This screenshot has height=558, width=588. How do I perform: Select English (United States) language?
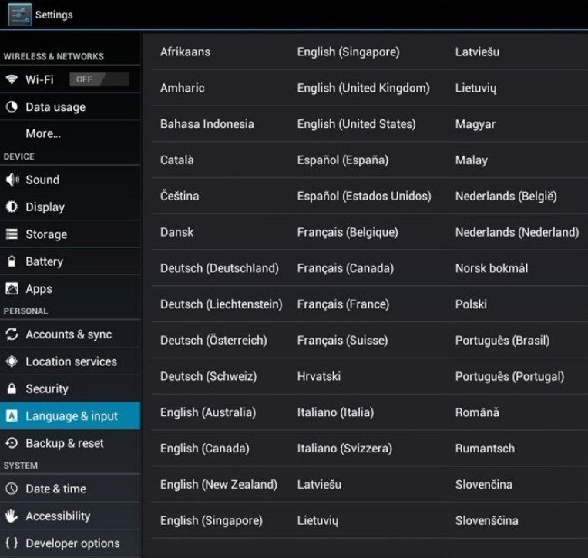pyautogui.click(x=356, y=124)
